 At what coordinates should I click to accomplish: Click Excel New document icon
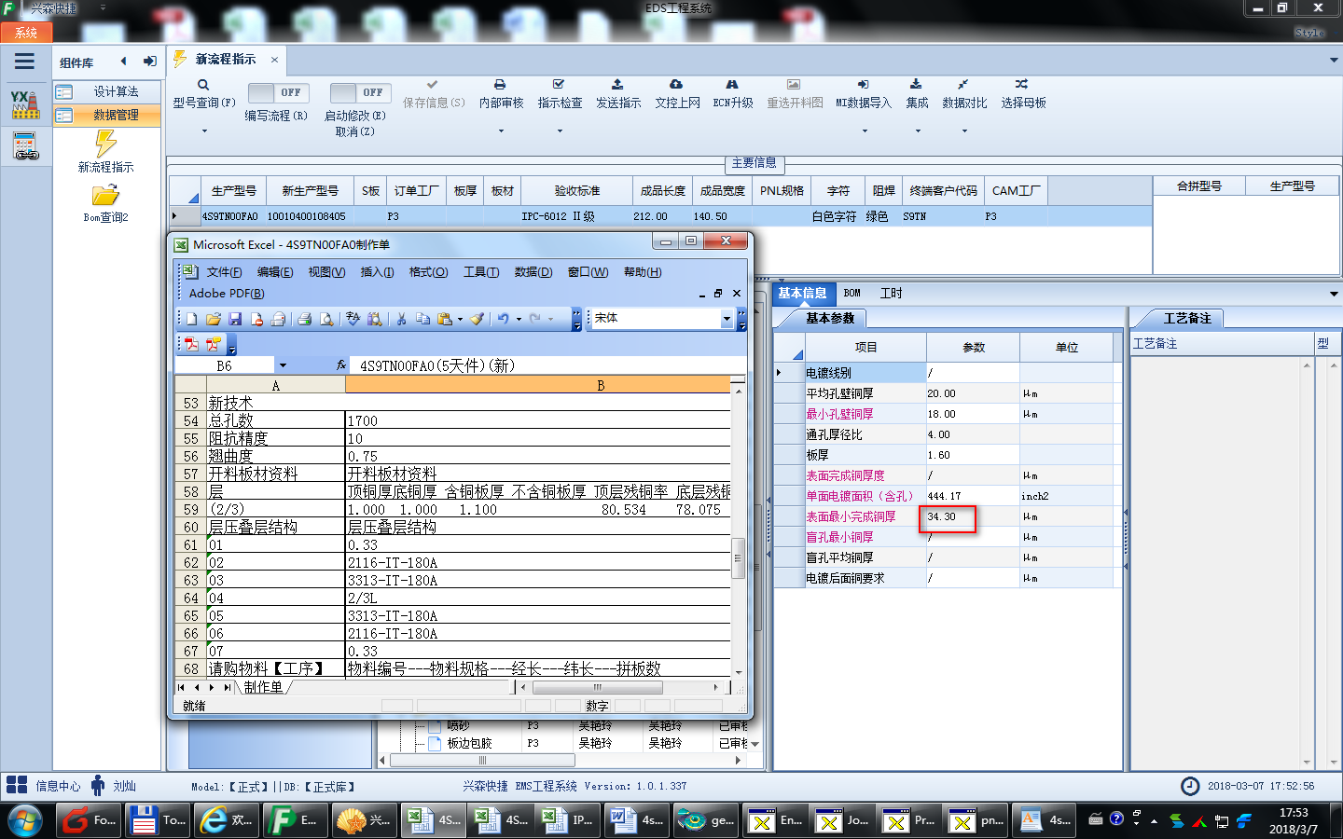click(191, 319)
